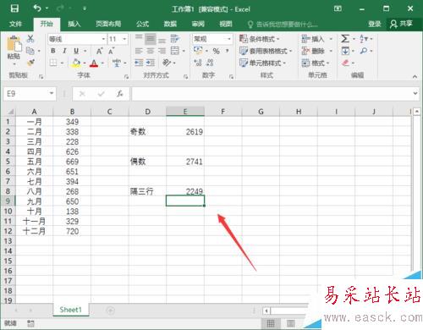Click the Undo arrow icon
This screenshot has width=423, height=330.
[37, 8]
